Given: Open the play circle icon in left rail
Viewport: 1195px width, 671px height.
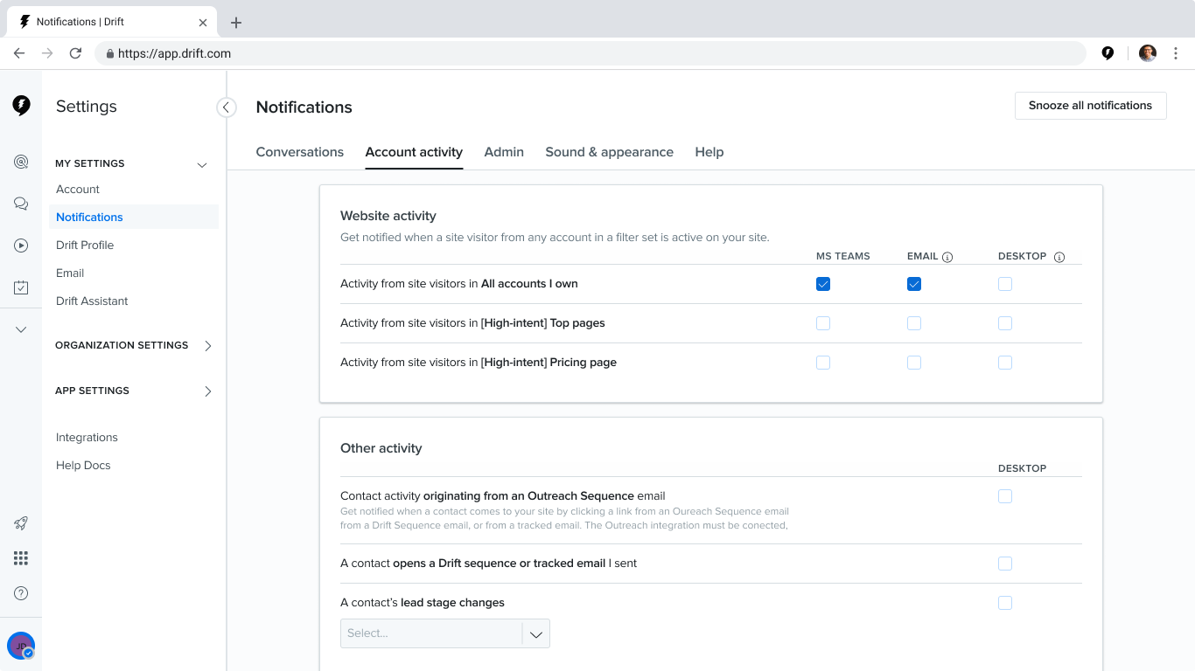Looking at the screenshot, I should 21,246.
